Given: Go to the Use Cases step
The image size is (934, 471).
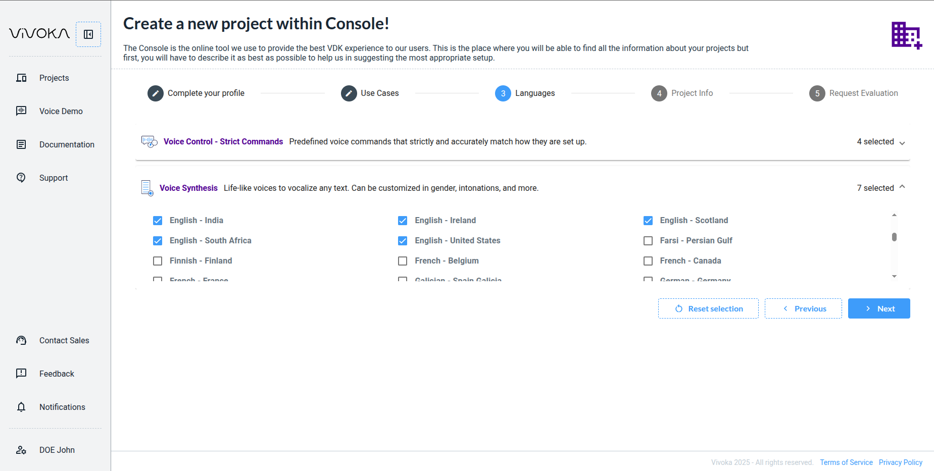Looking at the screenshot, I should click(x=349, y=93).
